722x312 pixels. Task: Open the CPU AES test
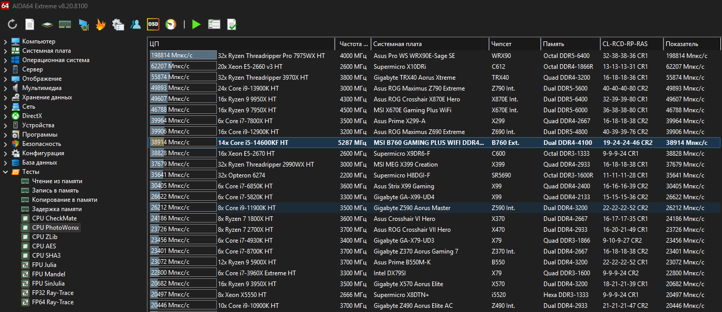click(x=44, y=246)
